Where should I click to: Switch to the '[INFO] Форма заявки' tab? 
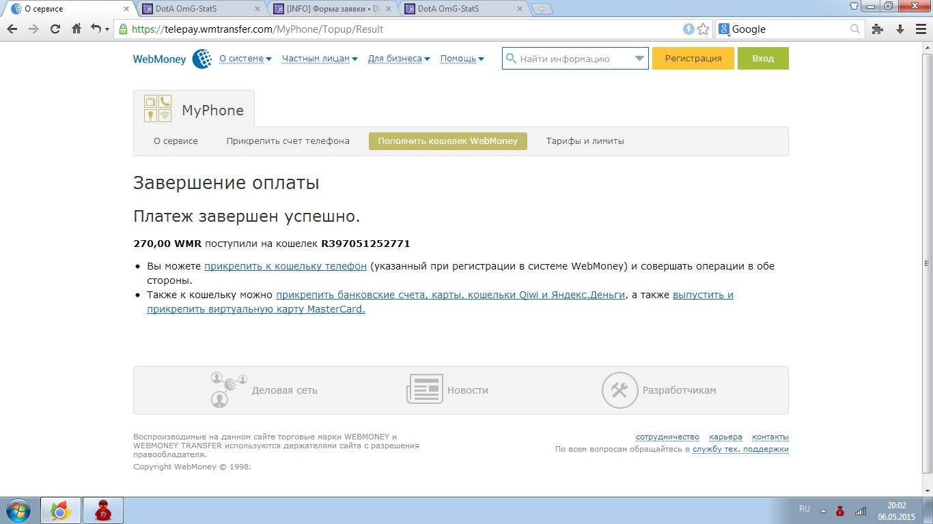tap(333, 9)
